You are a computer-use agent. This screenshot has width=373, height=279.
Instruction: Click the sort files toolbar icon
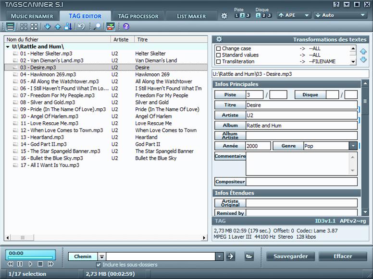(68, 26)
